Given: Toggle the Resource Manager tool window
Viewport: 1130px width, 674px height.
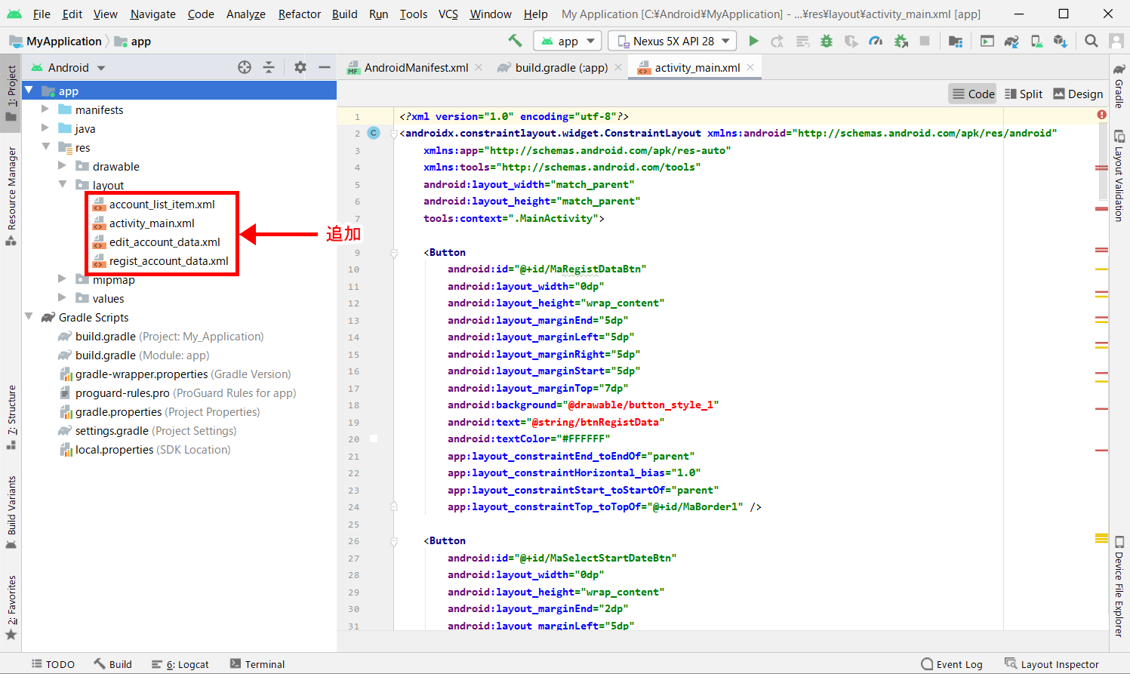Looking at the screenshot, I should click(11, 196).
